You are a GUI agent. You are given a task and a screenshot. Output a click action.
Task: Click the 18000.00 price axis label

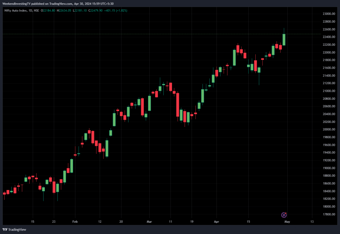tap(329, 207)
